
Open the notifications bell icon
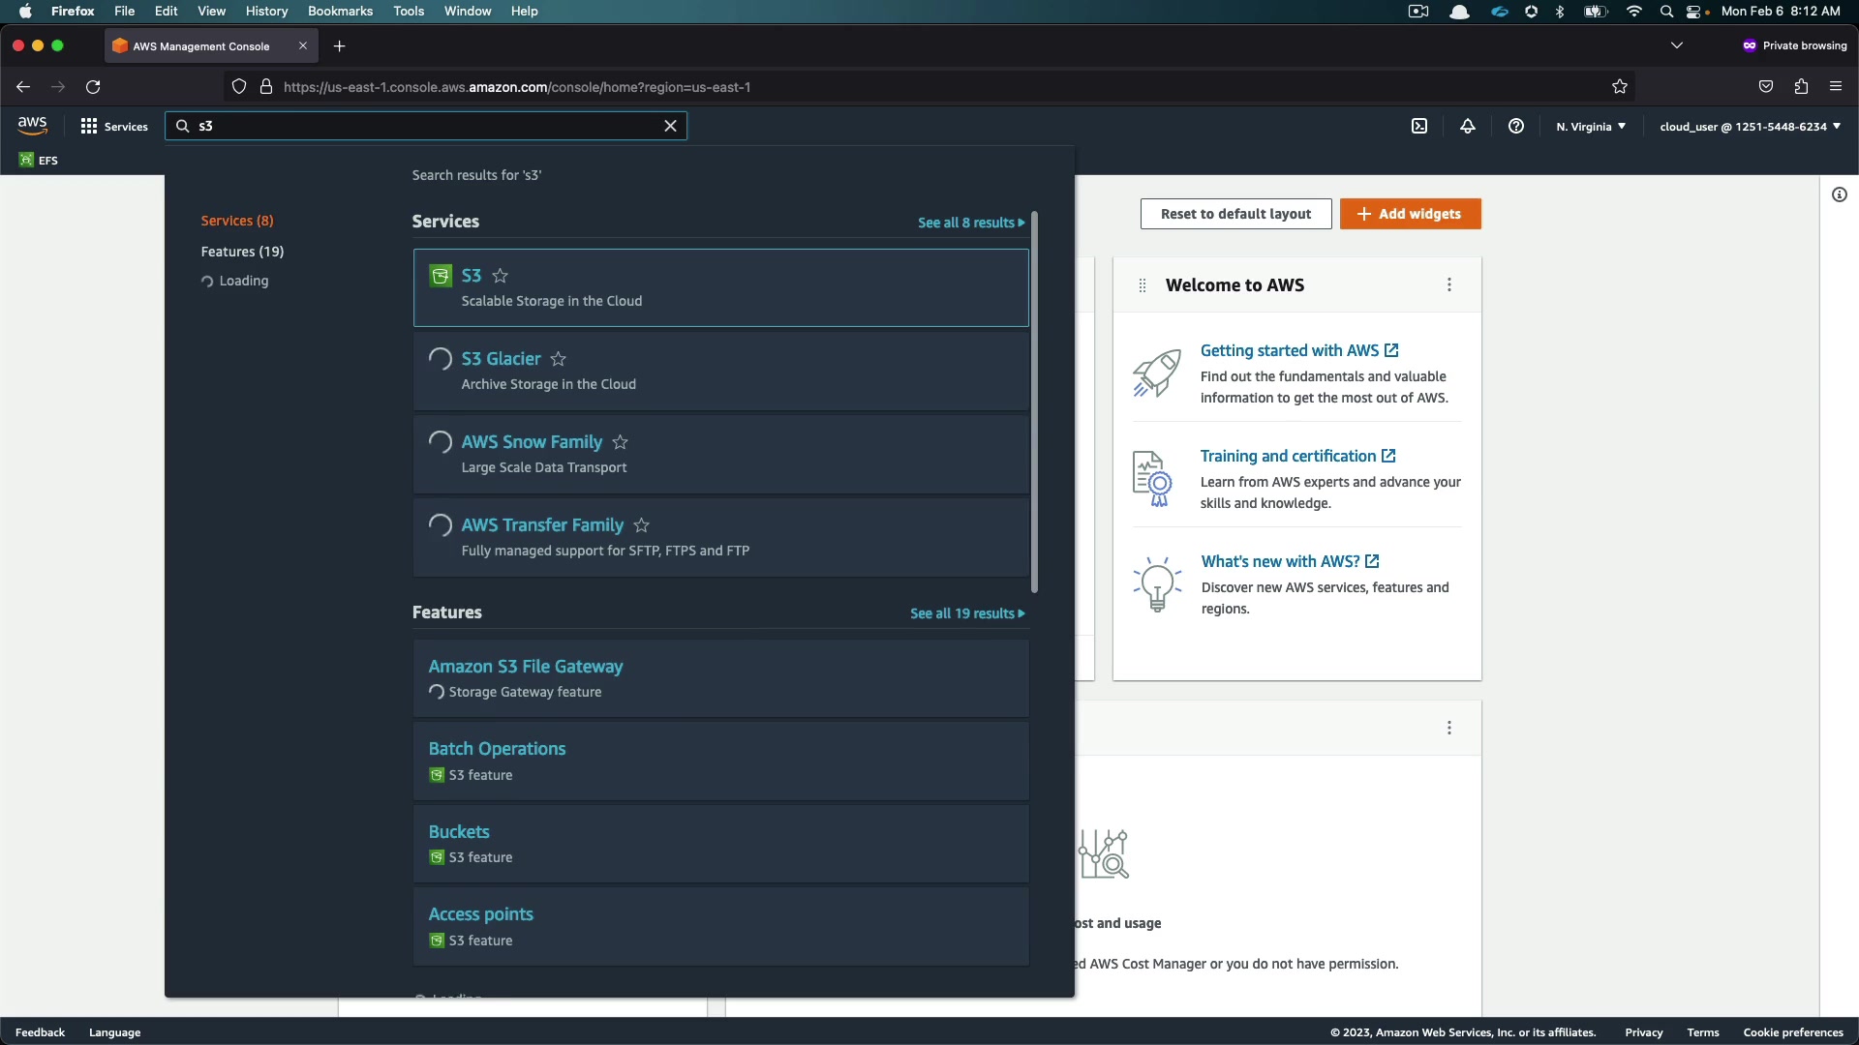1468,126
